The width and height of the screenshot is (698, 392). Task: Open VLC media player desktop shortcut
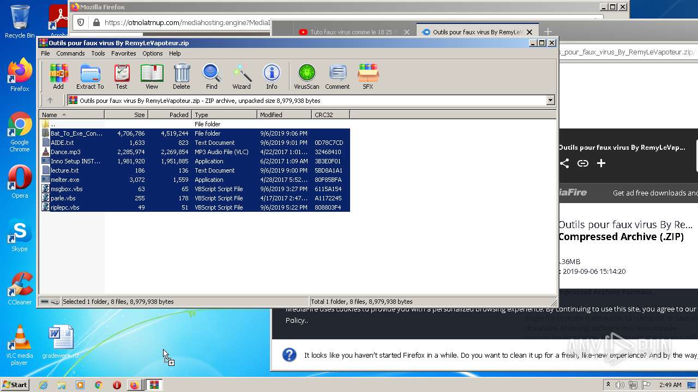(x=20, y=345)
